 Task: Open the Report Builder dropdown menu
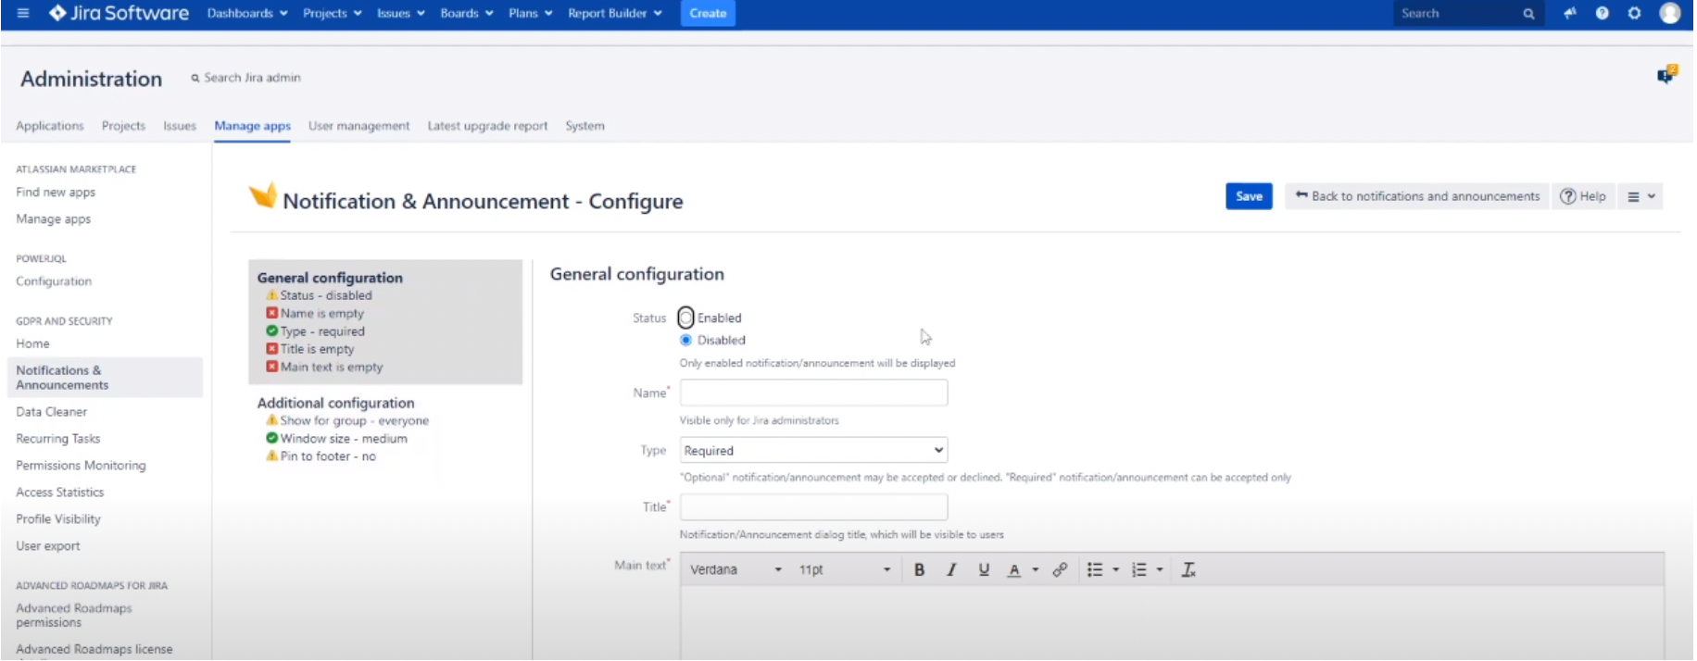pos(615,13)
